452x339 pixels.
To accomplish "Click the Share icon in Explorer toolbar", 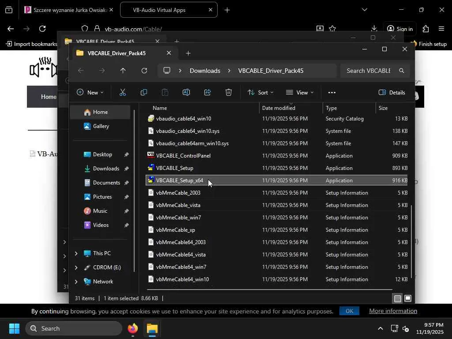I will (x=207, y=92).
